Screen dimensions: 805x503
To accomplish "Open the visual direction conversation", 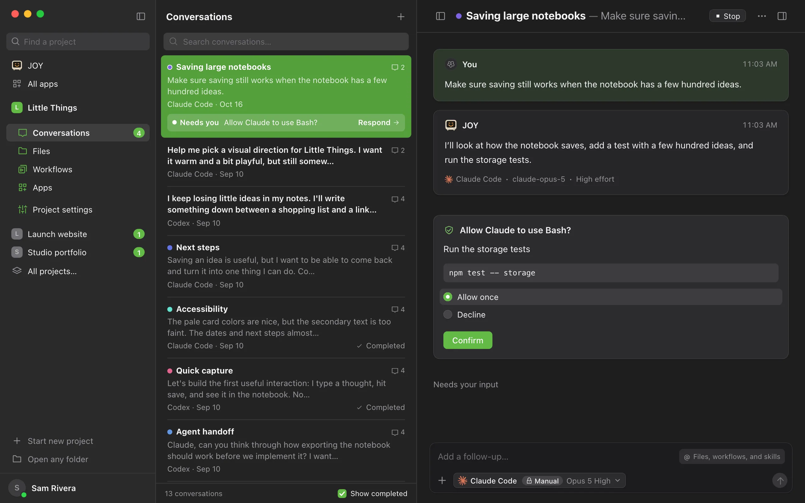I will (286, 162).
